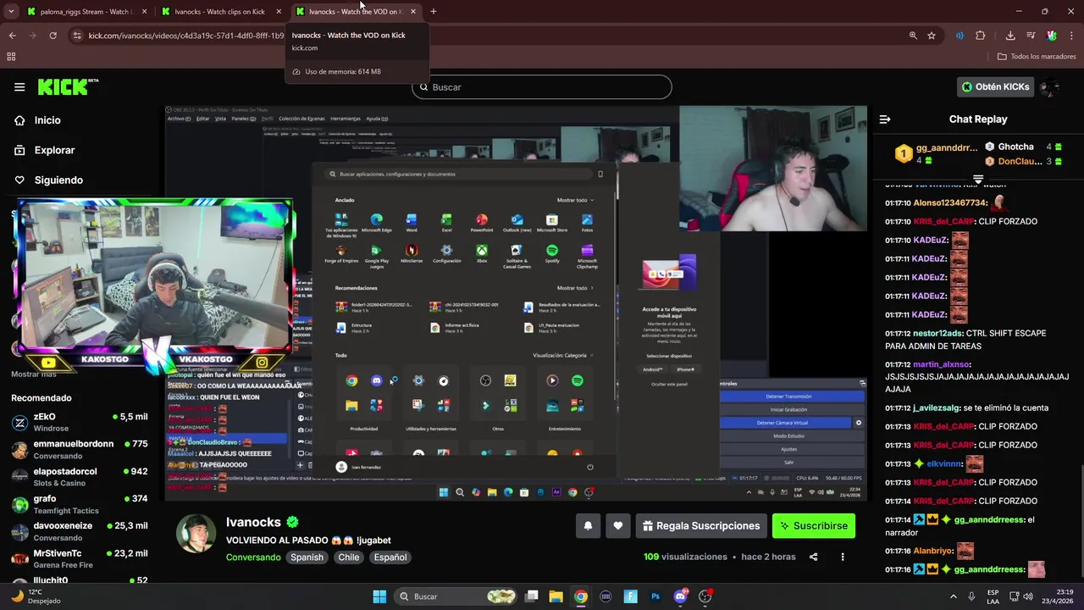
Task: Open the Chrome three-dot menu
Action: (1072, 36)
